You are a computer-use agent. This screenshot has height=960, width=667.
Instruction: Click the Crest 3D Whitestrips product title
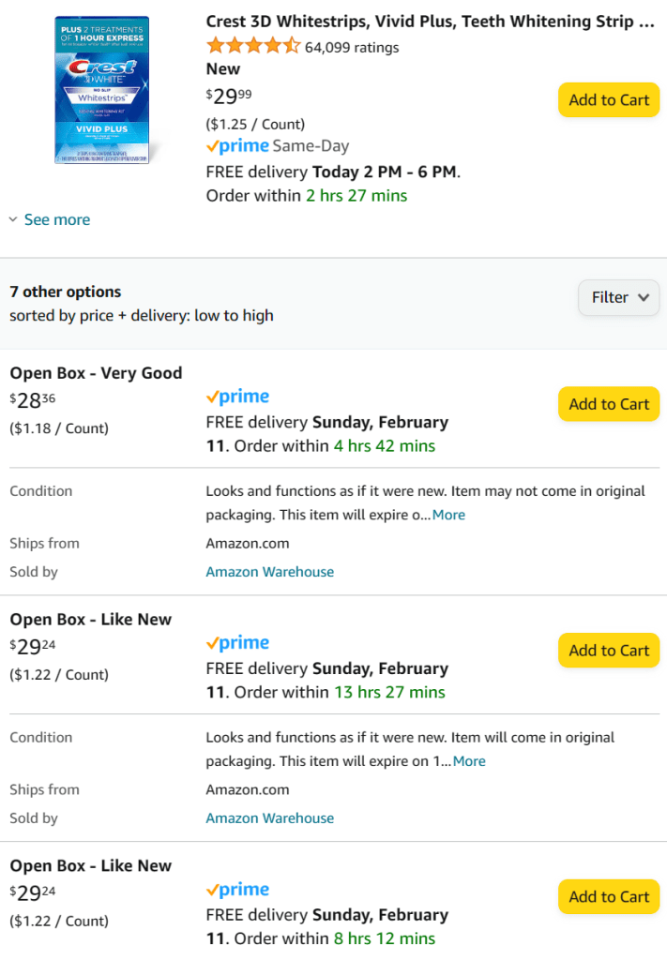tap(430, 21)
